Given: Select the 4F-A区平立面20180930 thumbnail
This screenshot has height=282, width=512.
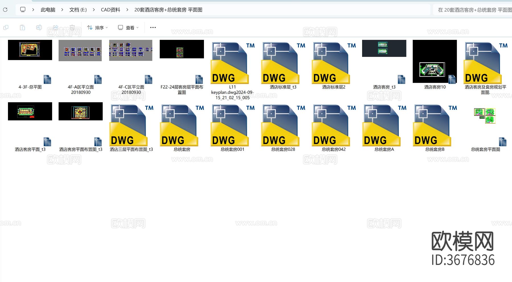Looking at the screenshot, I should coord(80,51).
